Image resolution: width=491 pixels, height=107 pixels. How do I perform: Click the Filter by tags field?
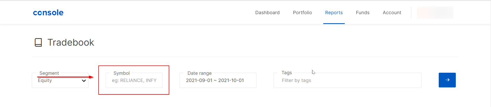tap(347, 80)
